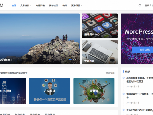Open the 专题列表 laptop card

point(100,52)
